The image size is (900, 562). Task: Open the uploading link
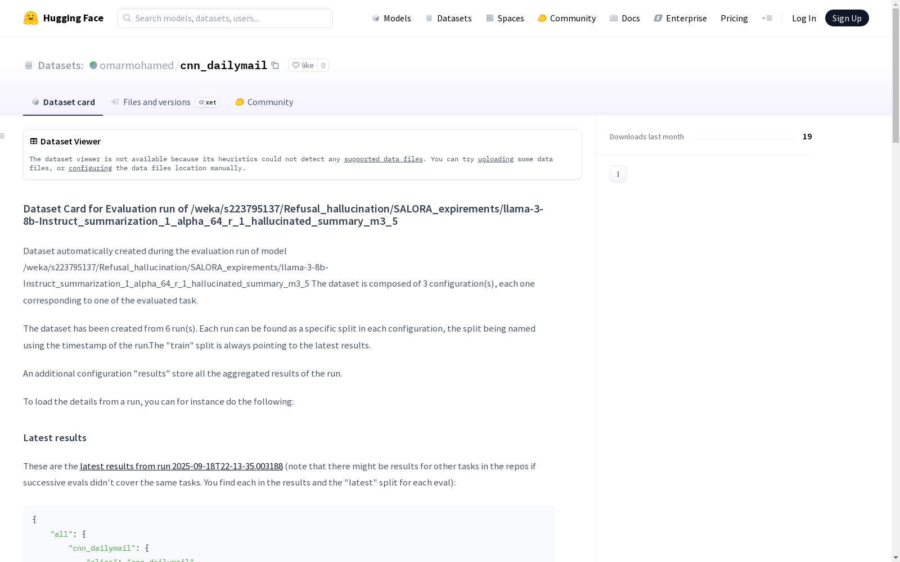click(496, 159)
